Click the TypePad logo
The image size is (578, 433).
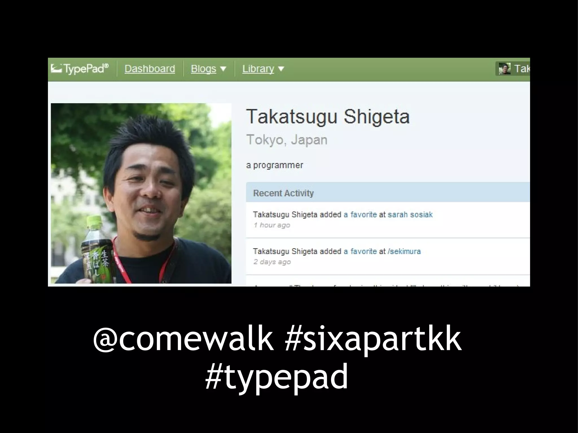[x=80, y=69]
